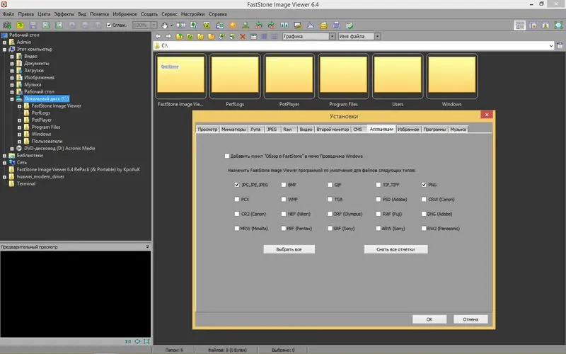Open the Имя файла sort dropdown
The width and height of the screenshot is (566, 354).
pyautogui.click(x=377, y=37)
